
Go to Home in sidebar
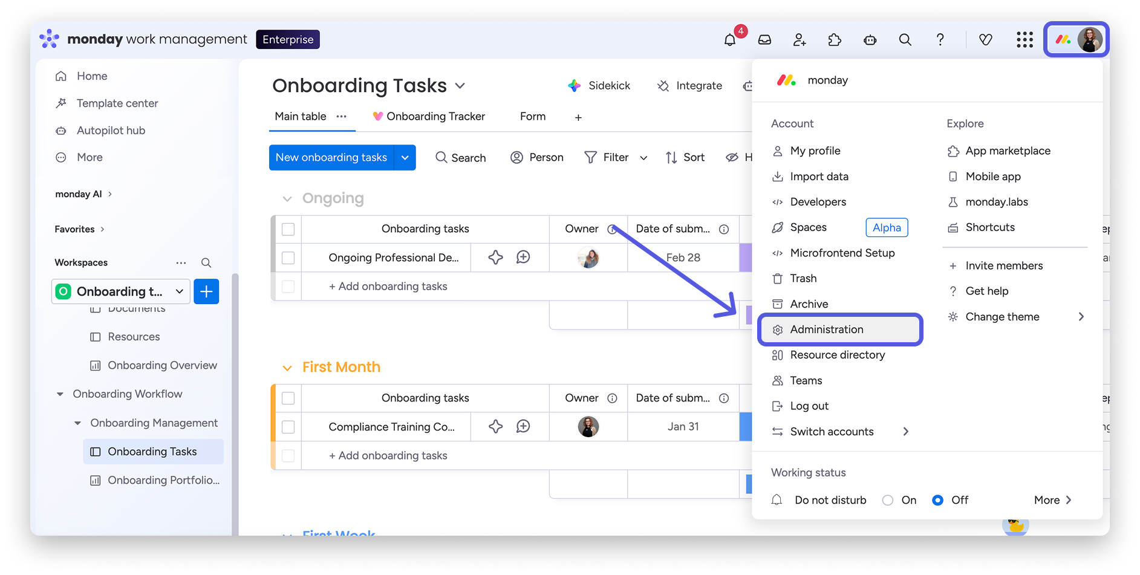point(92,76)
